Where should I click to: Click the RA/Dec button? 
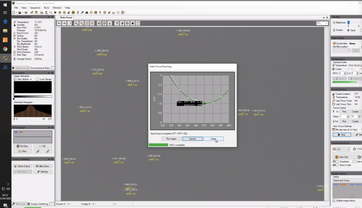[22, 146]
